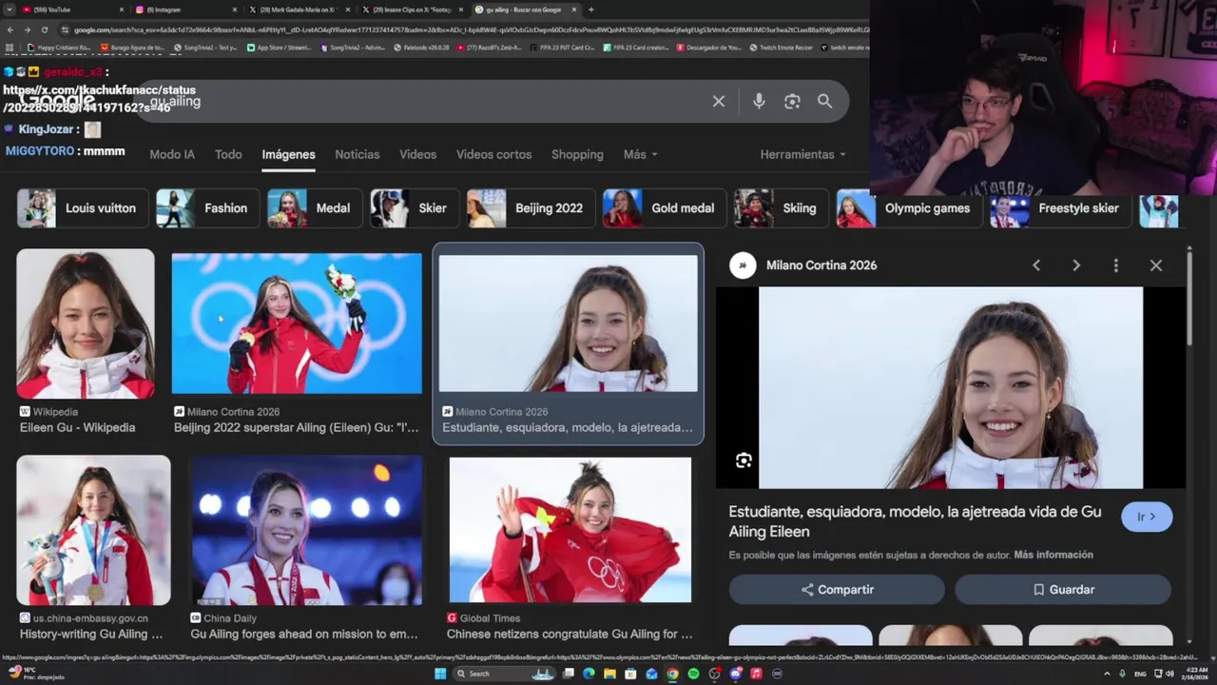Open Chrome icon in taskbar

click(x=672, y=674)
